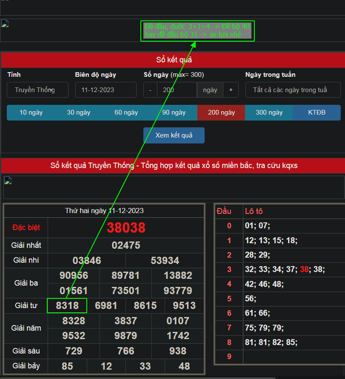The height and width of the screenshot is (379, 345).
Task: Choose the 90 ngày tab
Action: [x=174, y=112]
